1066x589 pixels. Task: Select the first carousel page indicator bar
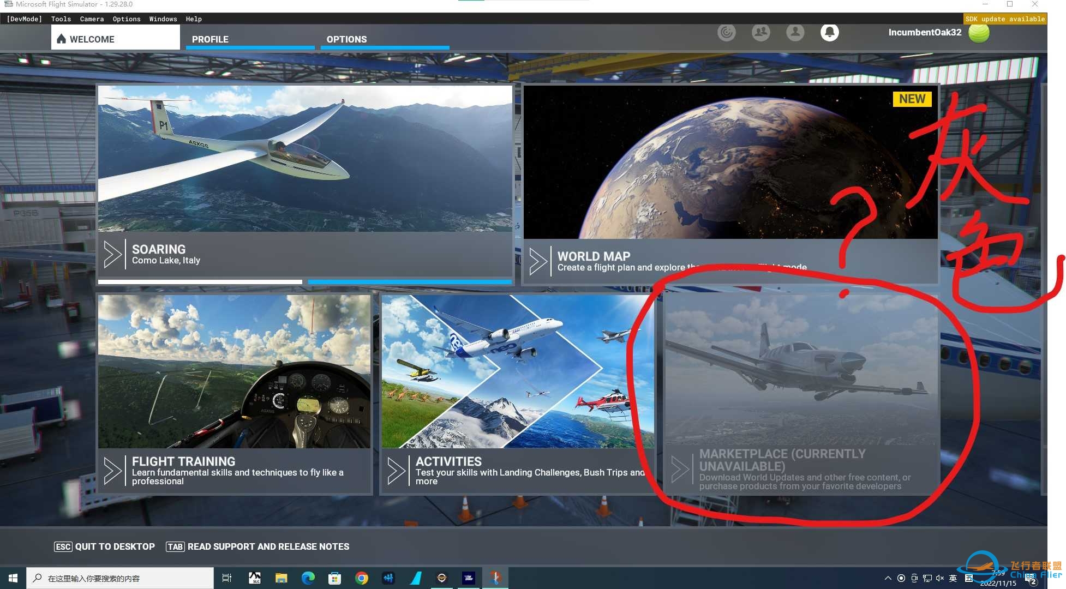coord(200,282)
